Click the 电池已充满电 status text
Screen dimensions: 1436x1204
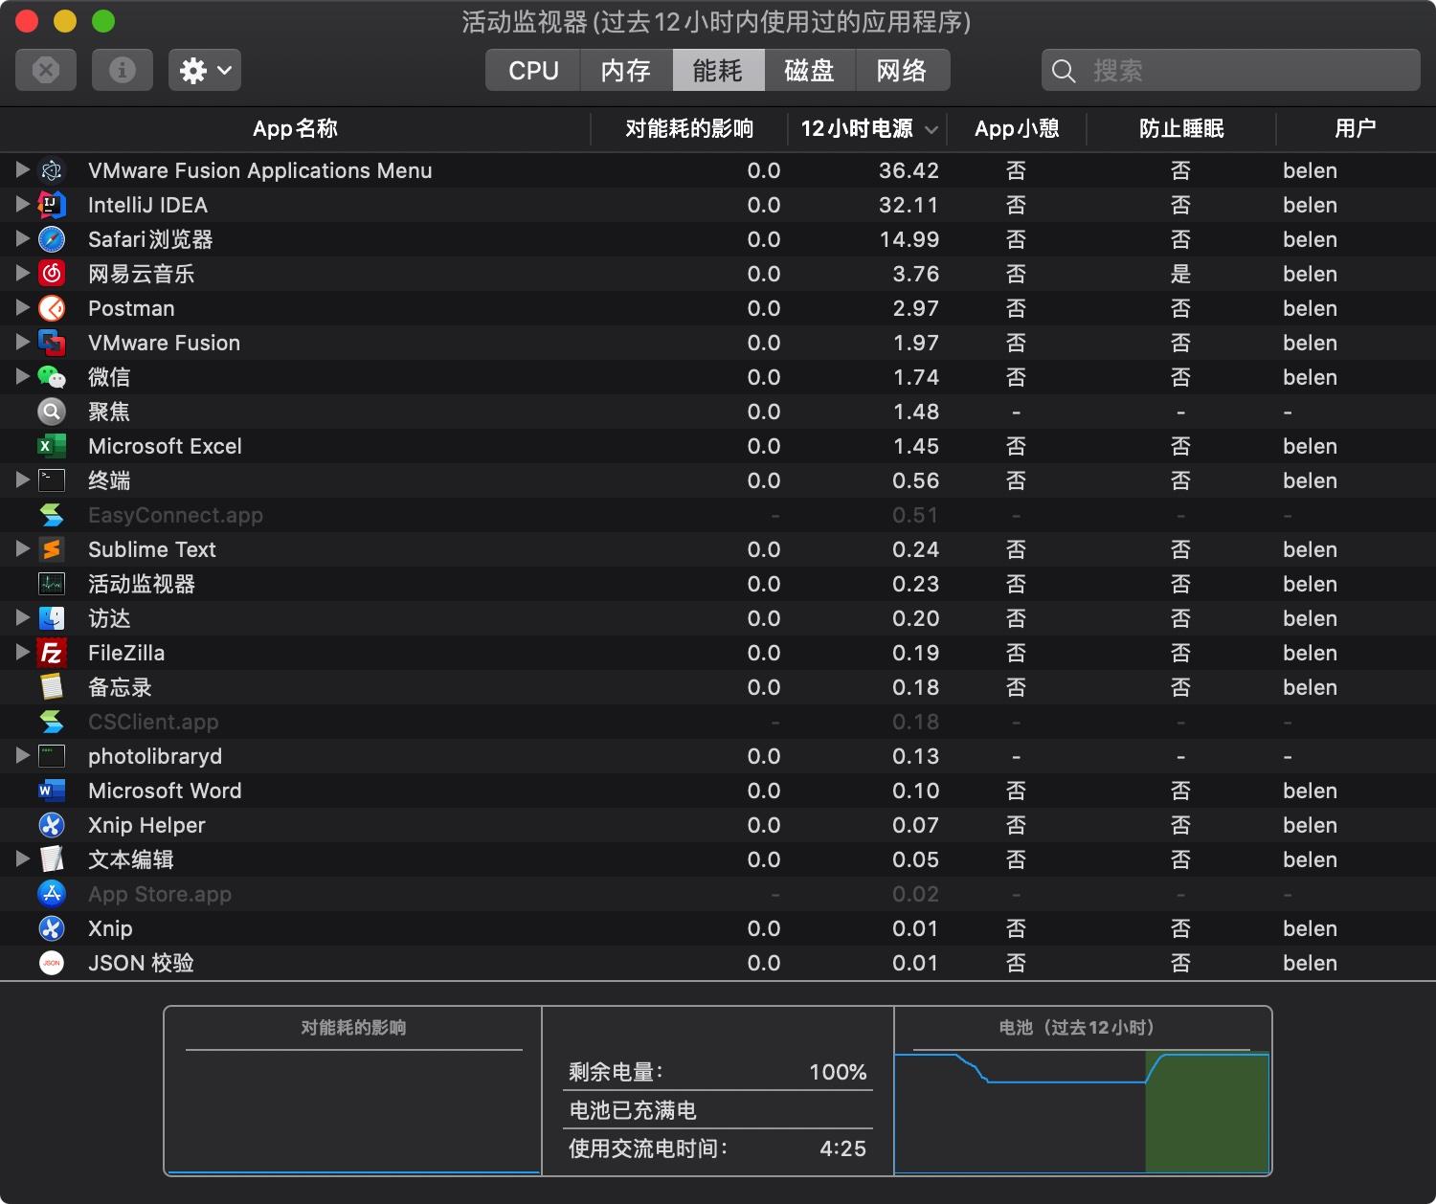coord(633,1110)
